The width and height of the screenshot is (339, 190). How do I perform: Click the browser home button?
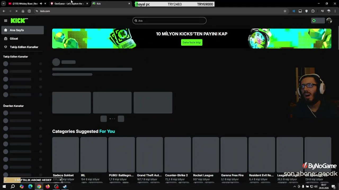point(23,11)
